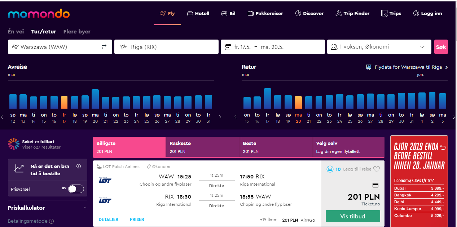Click info icon next to Betalingsmetode
457x227 pixels.
coord(52,221)
